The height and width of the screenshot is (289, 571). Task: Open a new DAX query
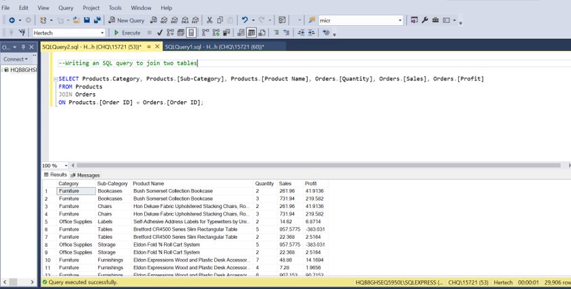[195, 20]
